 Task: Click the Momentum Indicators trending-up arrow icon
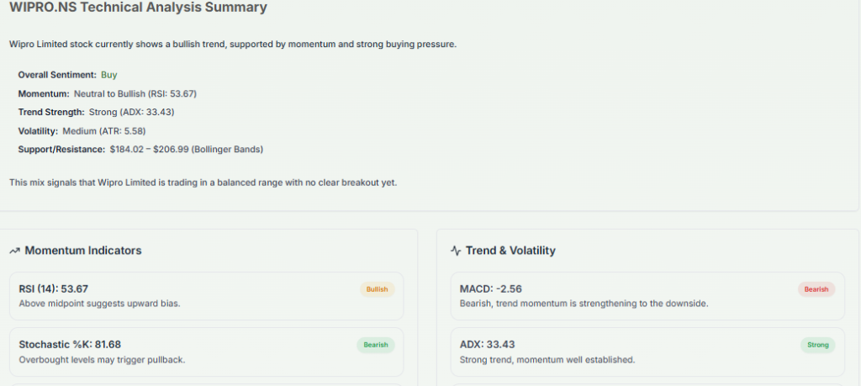pyautogui.click(x=15, y=251)
